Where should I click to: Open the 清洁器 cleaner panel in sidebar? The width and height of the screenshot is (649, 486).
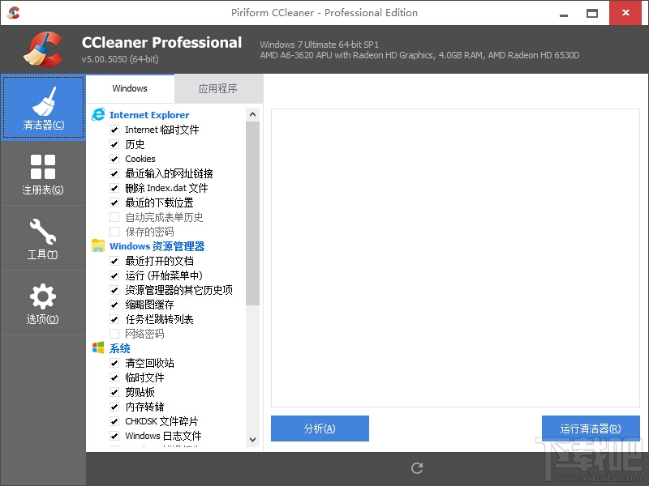[x=43, y=107]
